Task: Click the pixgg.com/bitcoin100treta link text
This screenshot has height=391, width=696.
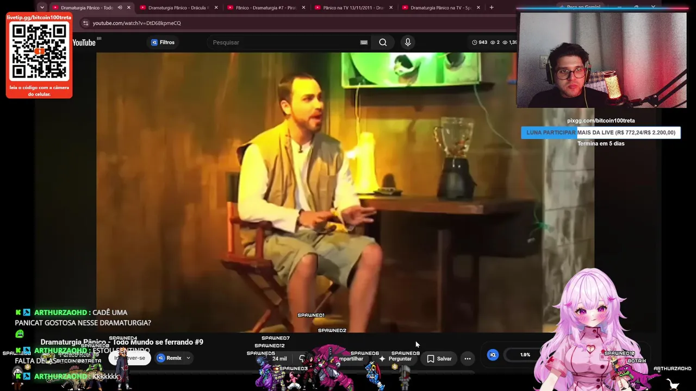Action: 601,121
